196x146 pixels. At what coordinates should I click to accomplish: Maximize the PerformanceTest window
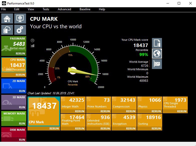[179, 3]
